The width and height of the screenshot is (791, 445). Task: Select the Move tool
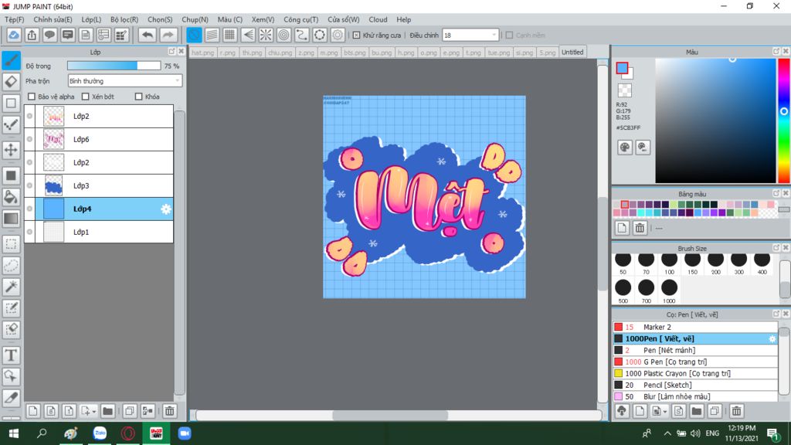(11, 150)
